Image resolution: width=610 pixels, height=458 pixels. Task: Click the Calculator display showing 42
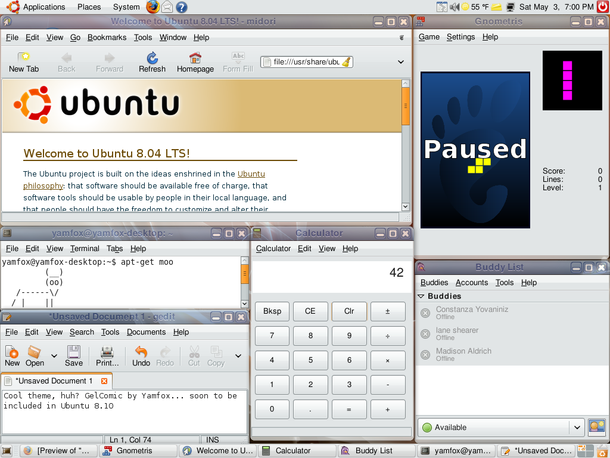tap(332, 276)
